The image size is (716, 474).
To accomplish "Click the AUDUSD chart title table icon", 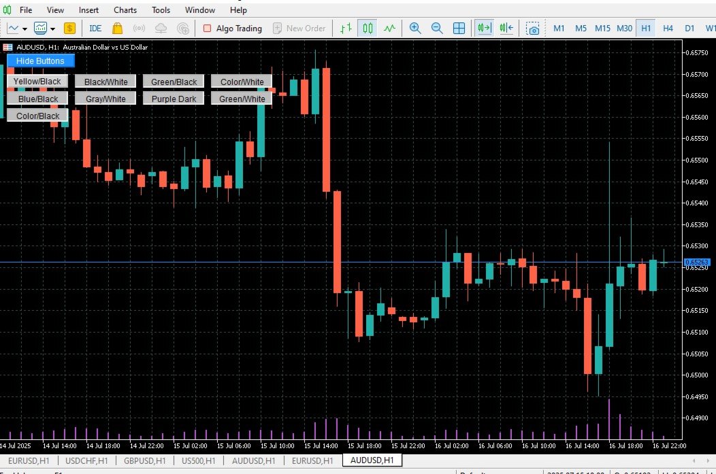I will [7, 47].
